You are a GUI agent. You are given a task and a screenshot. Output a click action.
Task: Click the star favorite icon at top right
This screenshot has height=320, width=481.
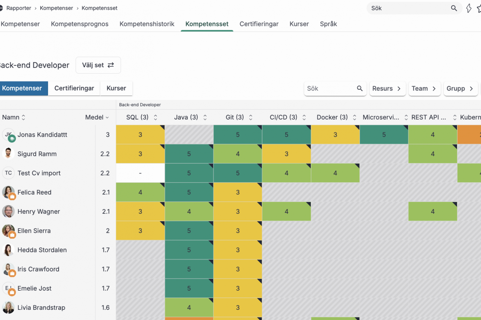tap(479, 8)
